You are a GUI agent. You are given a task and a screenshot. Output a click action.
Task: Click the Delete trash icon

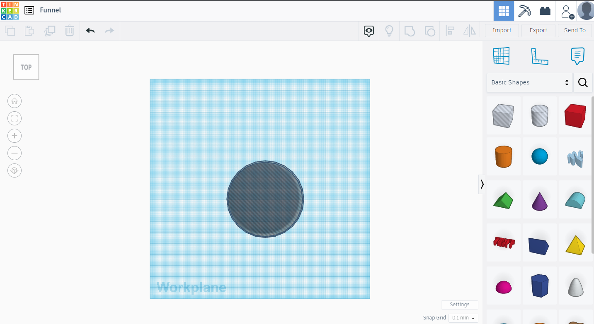click(x=70, y=31)
